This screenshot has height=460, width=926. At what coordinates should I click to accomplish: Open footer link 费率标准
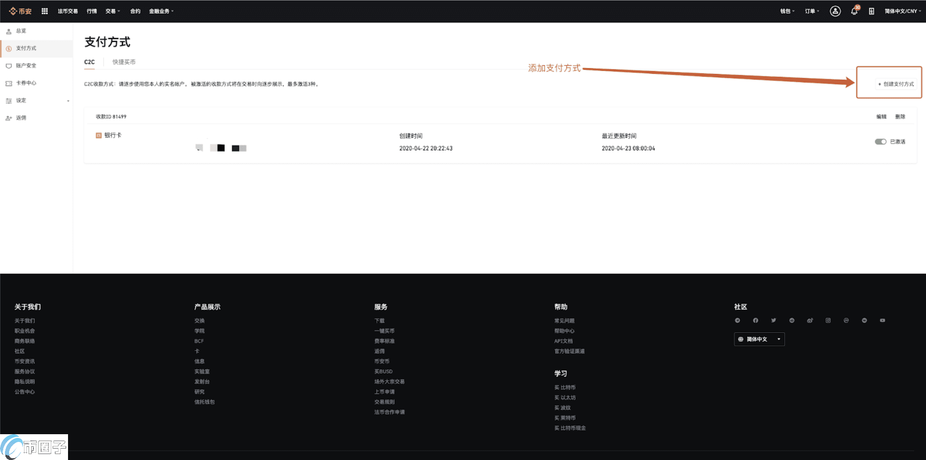(x=384, y=341)
